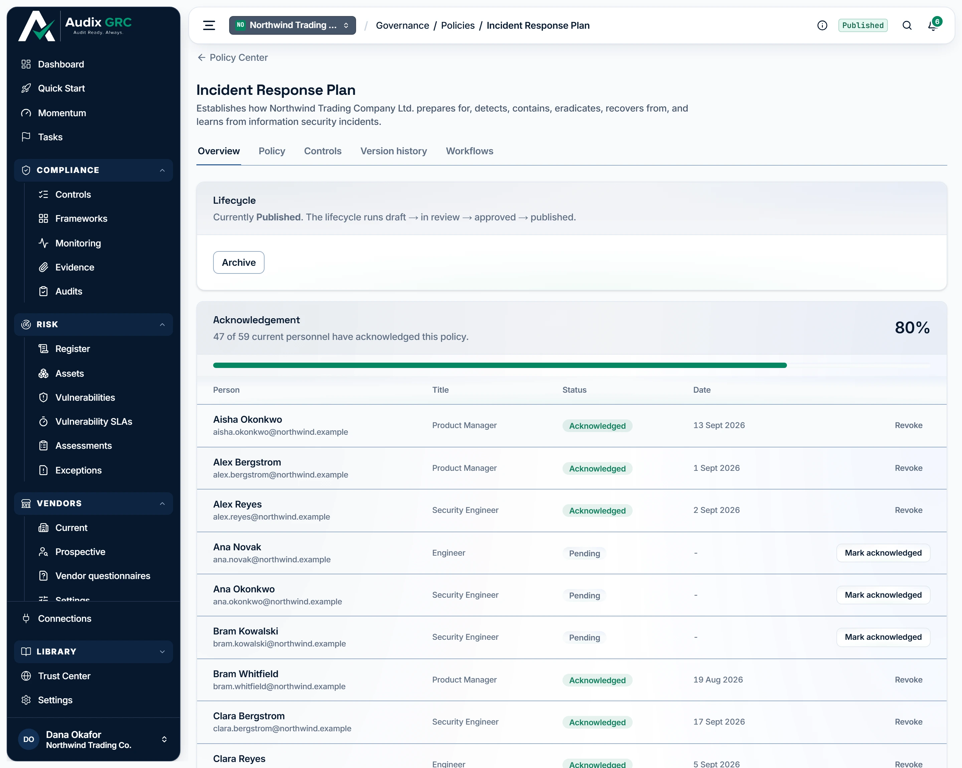962x768 pixels.
Task: Click the Date column header
Action: pos(702,390)
